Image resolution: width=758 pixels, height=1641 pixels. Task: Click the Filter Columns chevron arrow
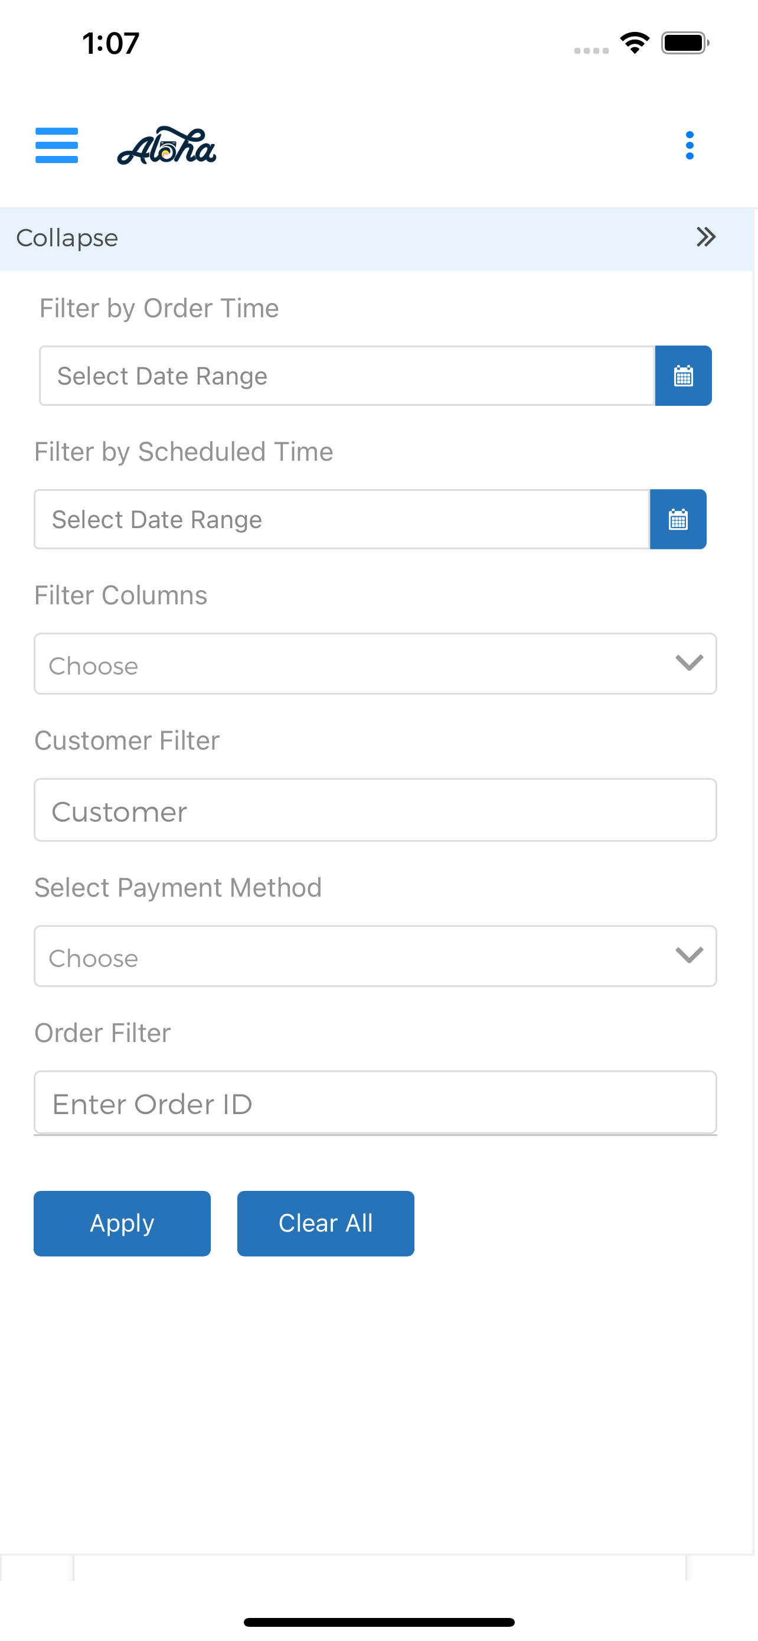(690, 663)
